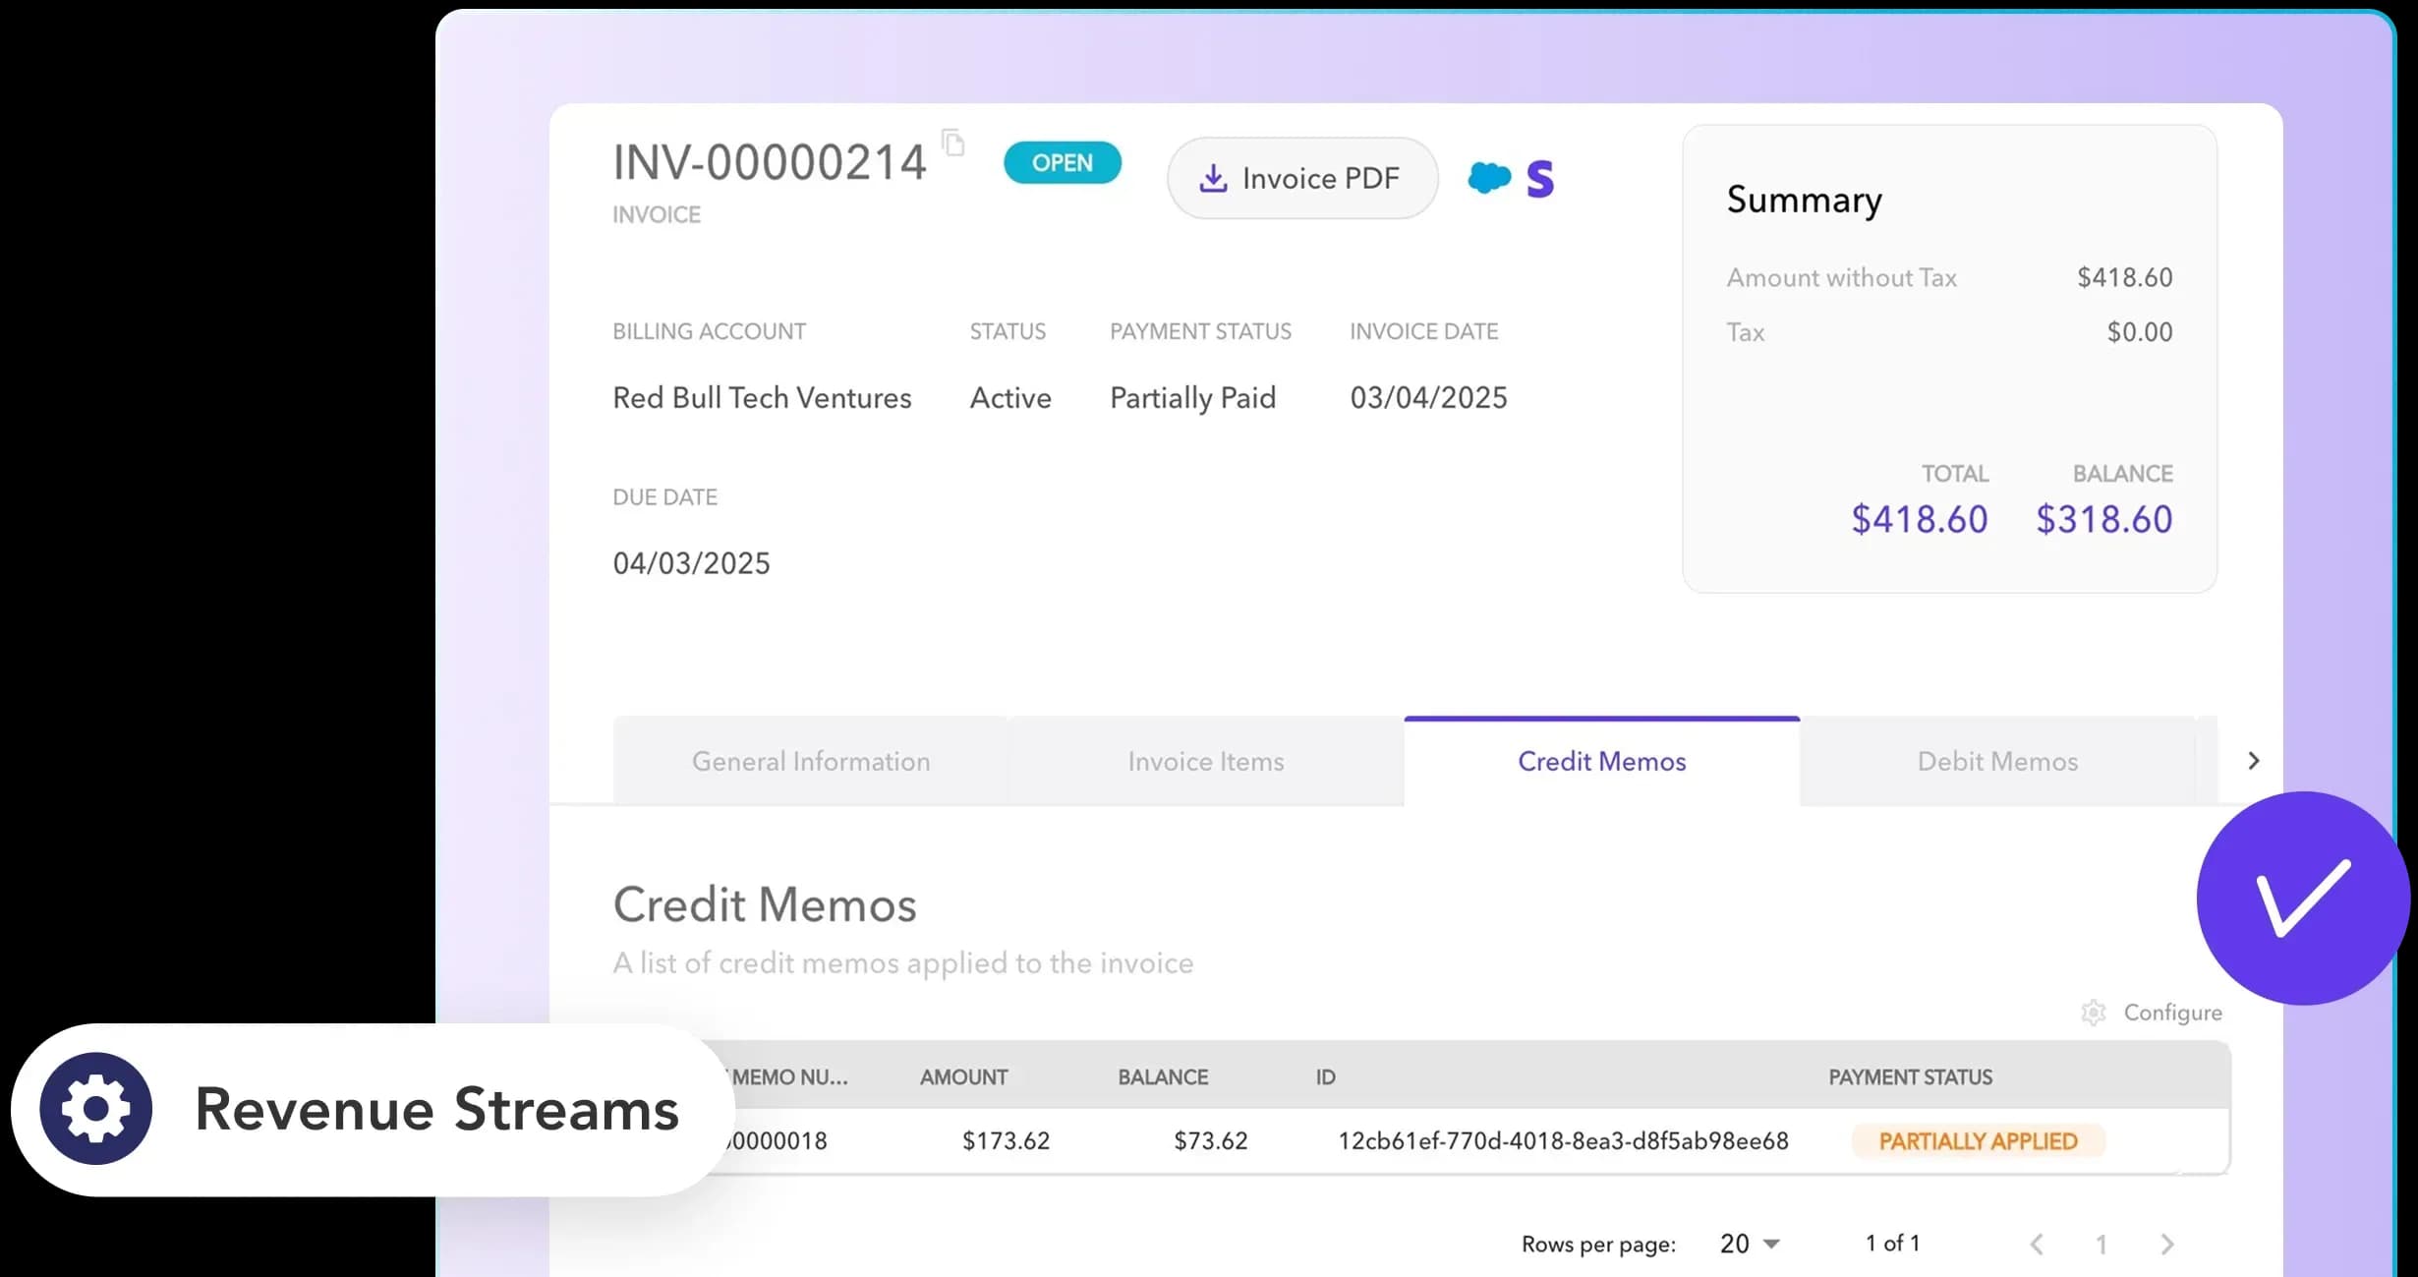Open the rows per page dropdown
Viewport: 2418px width, 1277px height.
click(x=1750, y=1244)
